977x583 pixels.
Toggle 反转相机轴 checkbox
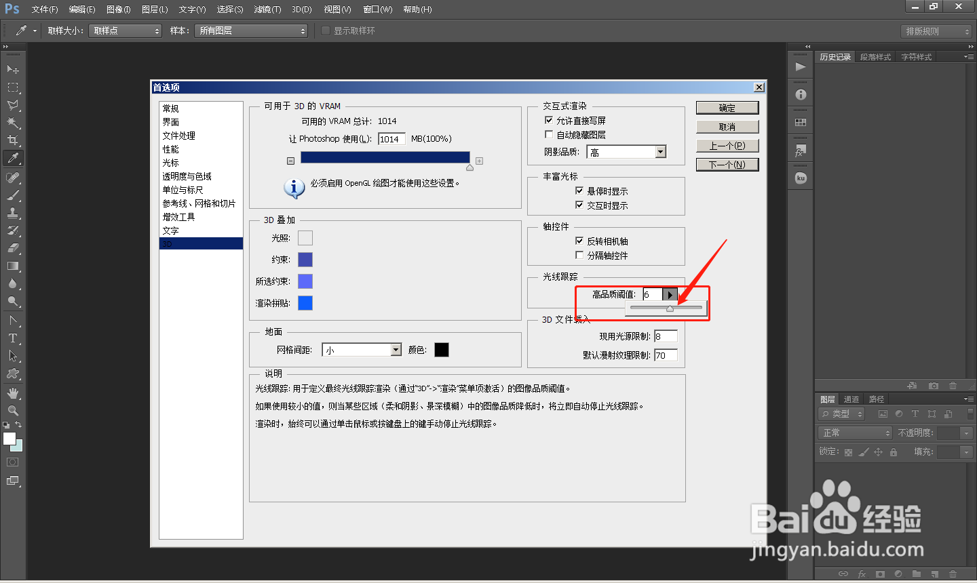(x=579, y=241)
